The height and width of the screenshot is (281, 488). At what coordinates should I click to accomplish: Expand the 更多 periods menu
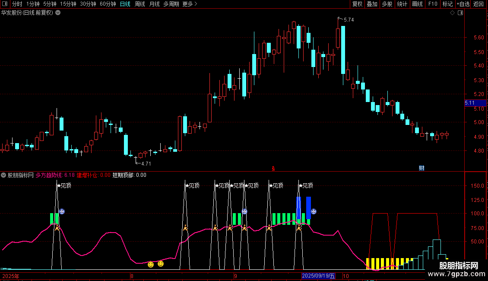coord(190,4)
